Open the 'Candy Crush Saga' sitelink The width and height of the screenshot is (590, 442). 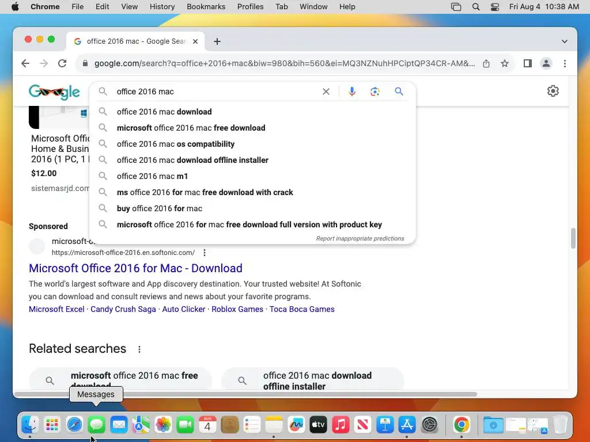coord(123,309)
